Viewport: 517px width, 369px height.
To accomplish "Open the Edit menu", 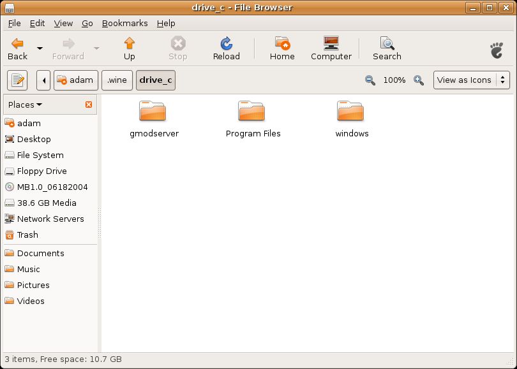I will (x=37, y=23).
